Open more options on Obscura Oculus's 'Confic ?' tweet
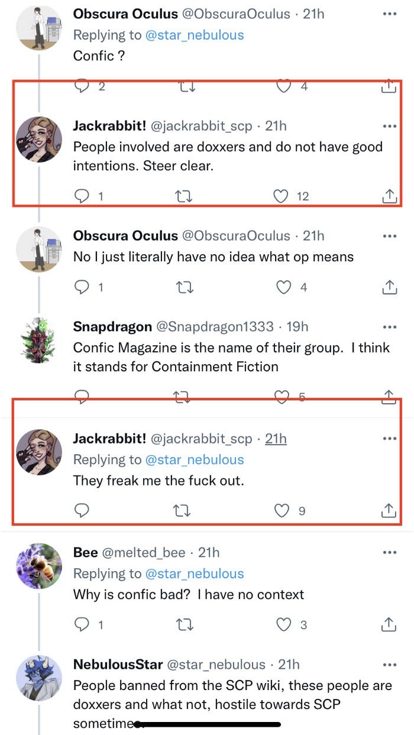This screenshot has height=735, width=414. 389,14
